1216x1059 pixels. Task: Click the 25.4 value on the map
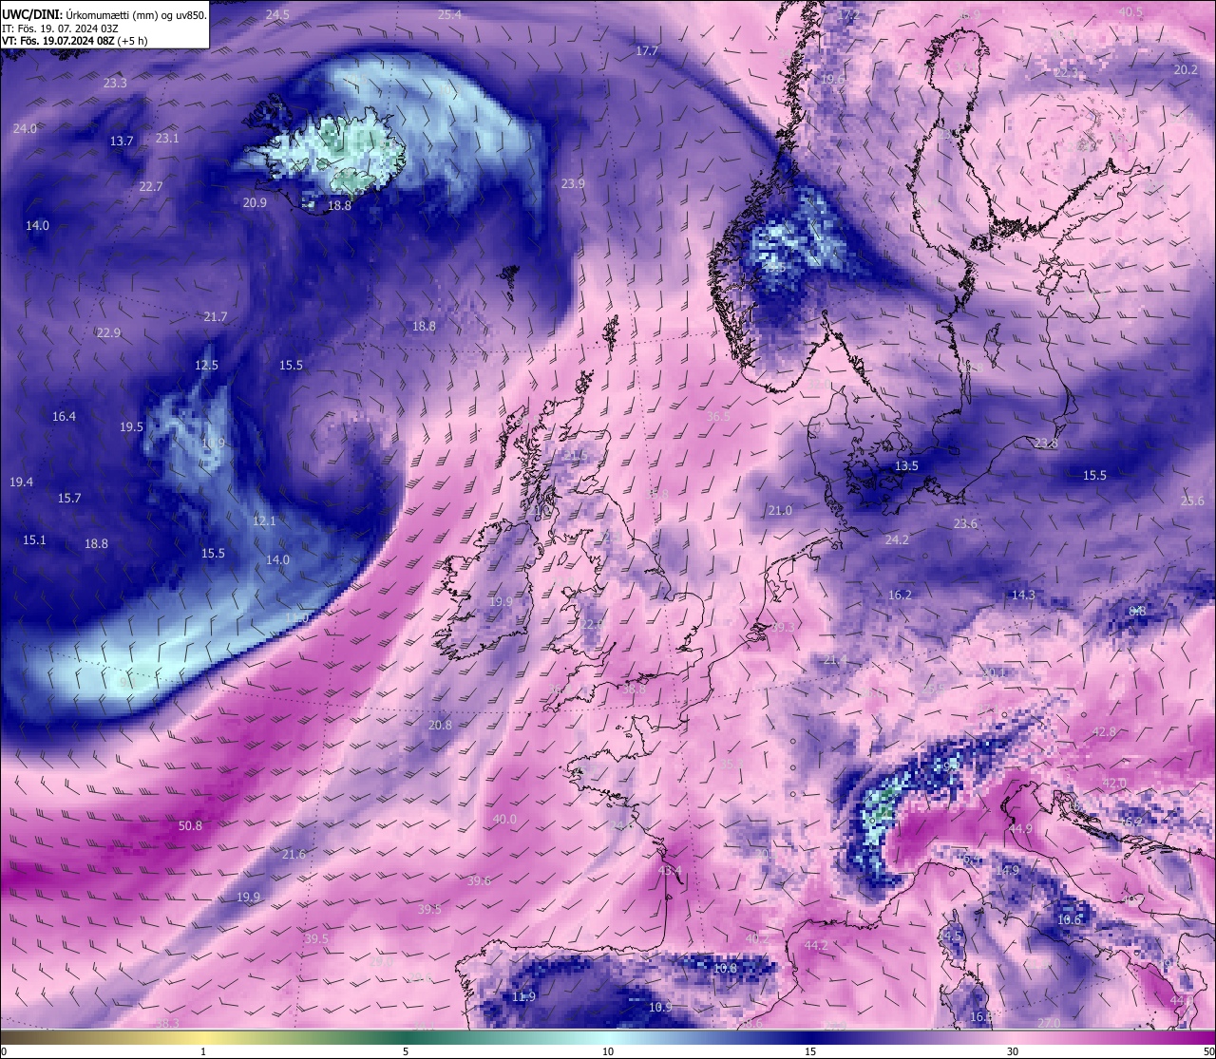[x=449, y=14]
